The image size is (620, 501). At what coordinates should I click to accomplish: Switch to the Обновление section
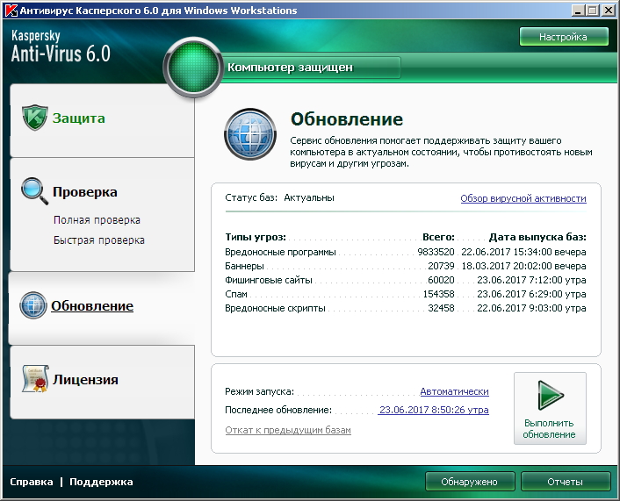(x=92, y=306)
